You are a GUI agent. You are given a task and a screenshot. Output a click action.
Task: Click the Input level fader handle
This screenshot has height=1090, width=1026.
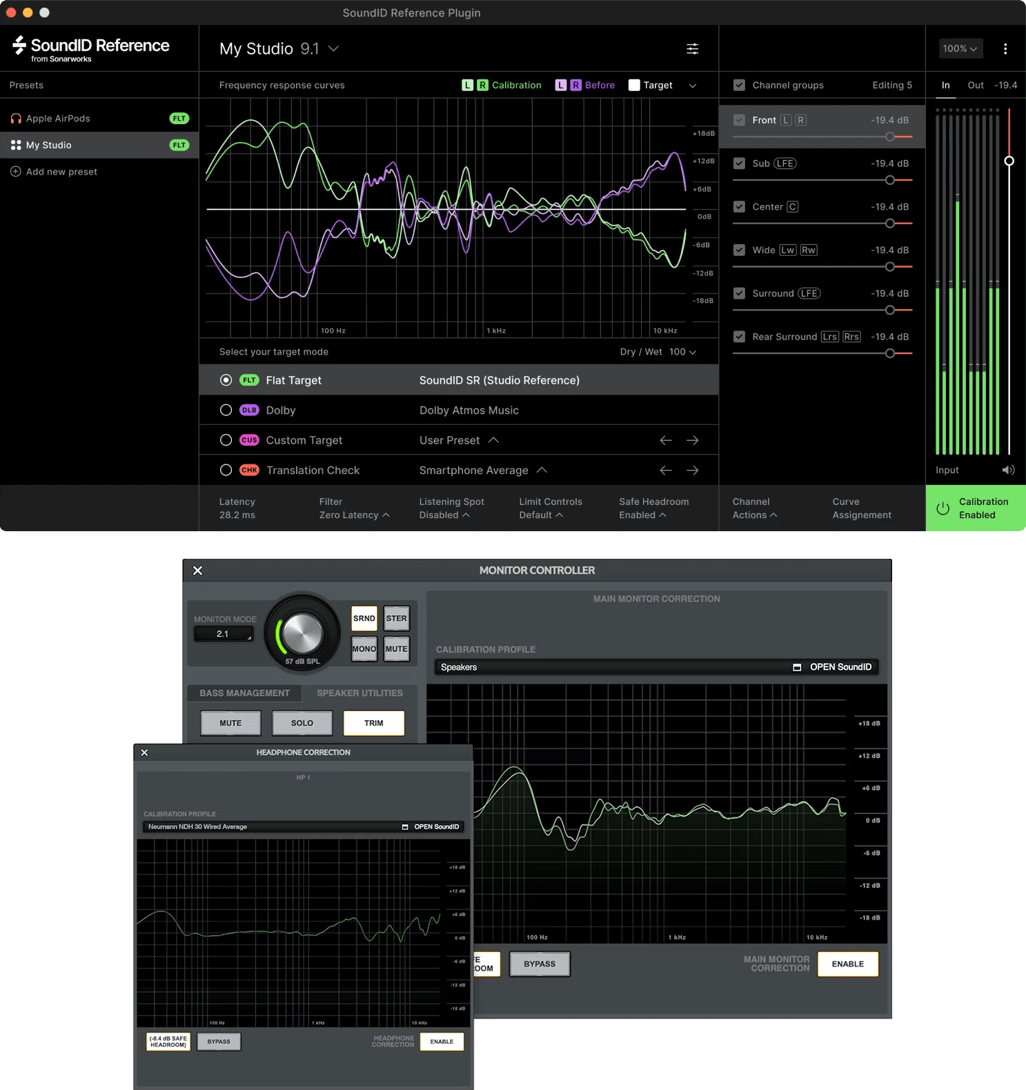pyautogui.click(x=1009, y=161)
